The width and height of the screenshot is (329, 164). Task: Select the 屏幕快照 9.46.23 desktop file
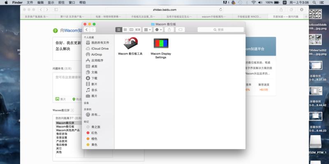(x=316, y=122)
